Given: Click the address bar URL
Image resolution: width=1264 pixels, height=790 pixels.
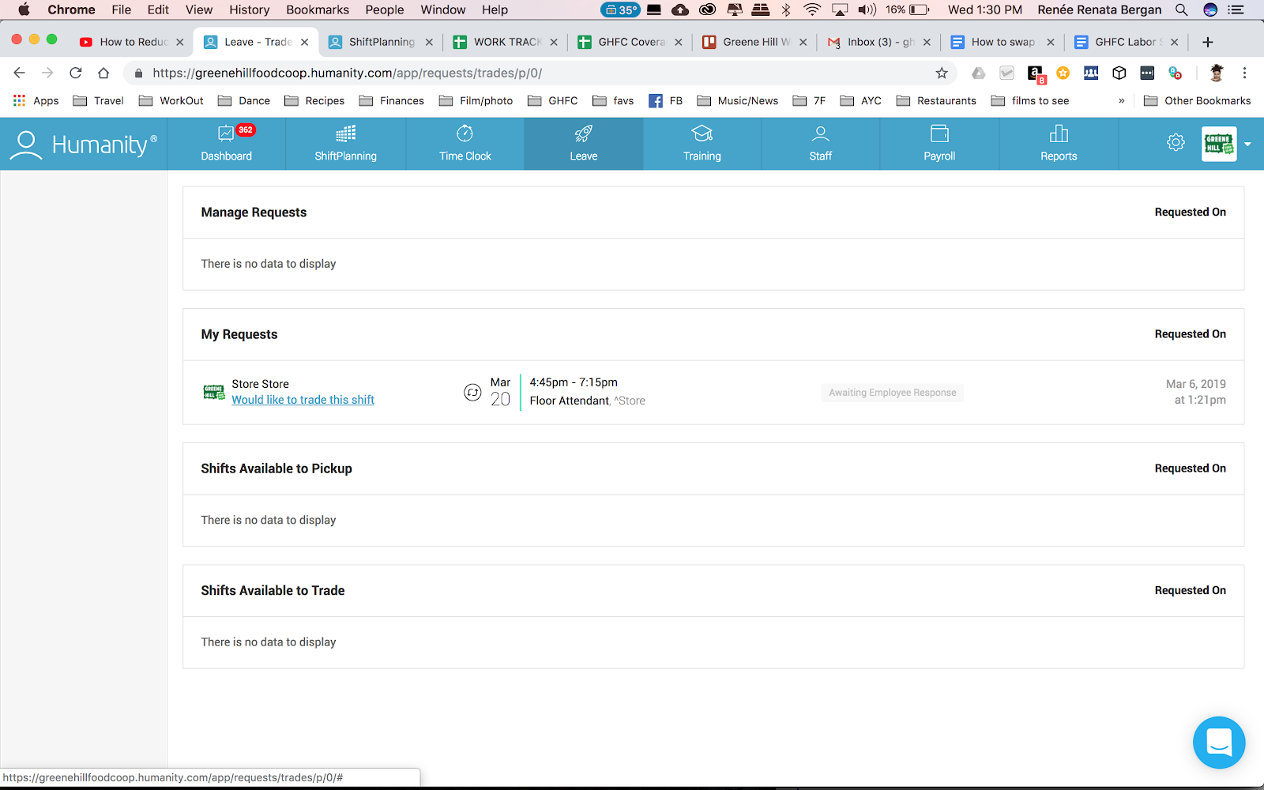Looking at the screenshot, I should 347,73.
